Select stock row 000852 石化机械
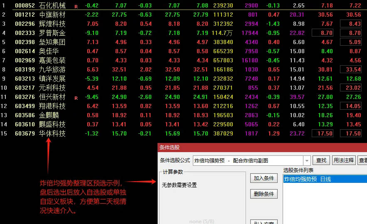367x224 pixels. (184, 5)
